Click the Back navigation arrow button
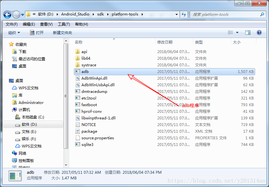The width and height of the screenshot is (269, 187). [7, 15]
